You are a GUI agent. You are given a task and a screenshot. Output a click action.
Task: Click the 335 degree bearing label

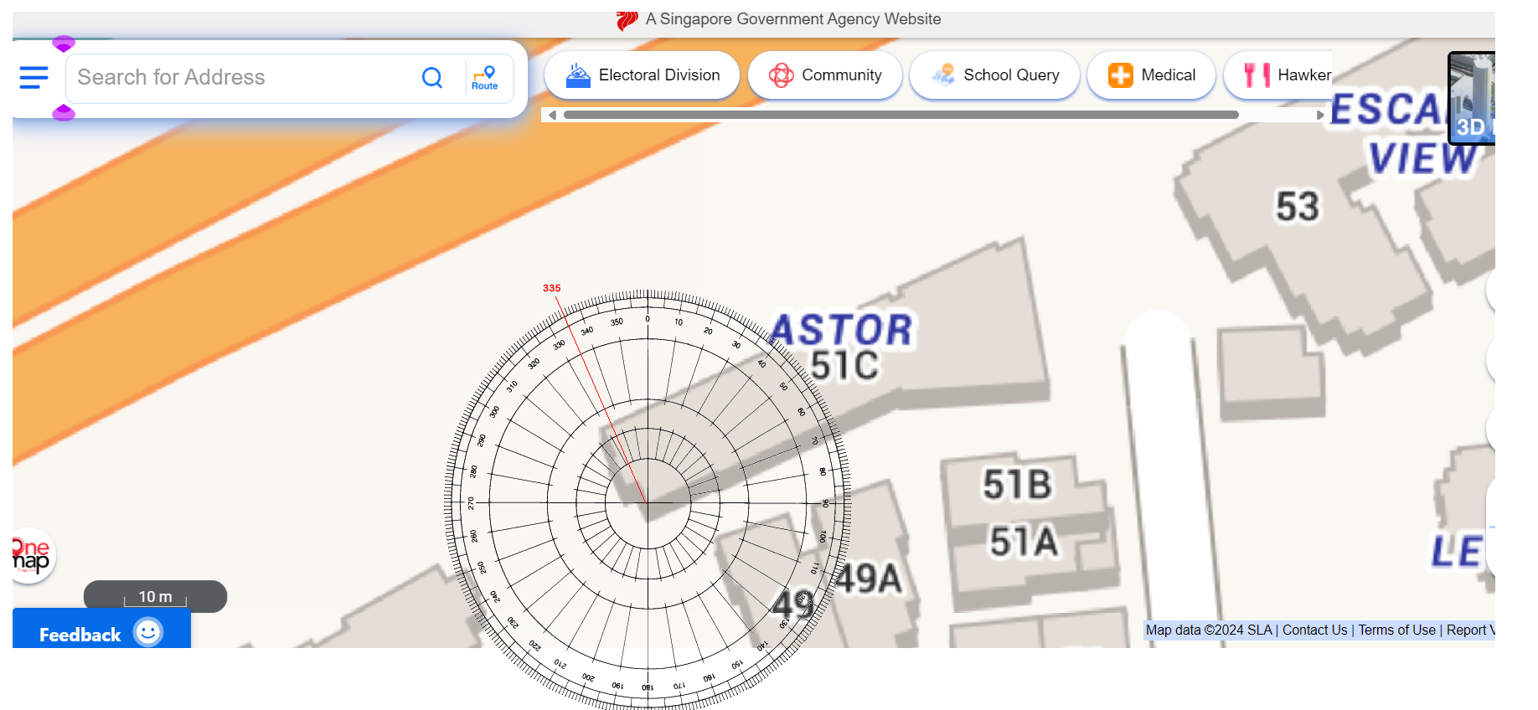tap(551, 288)
